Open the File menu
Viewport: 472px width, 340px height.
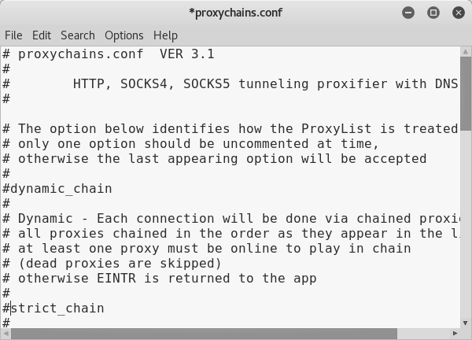pos(13,35)
